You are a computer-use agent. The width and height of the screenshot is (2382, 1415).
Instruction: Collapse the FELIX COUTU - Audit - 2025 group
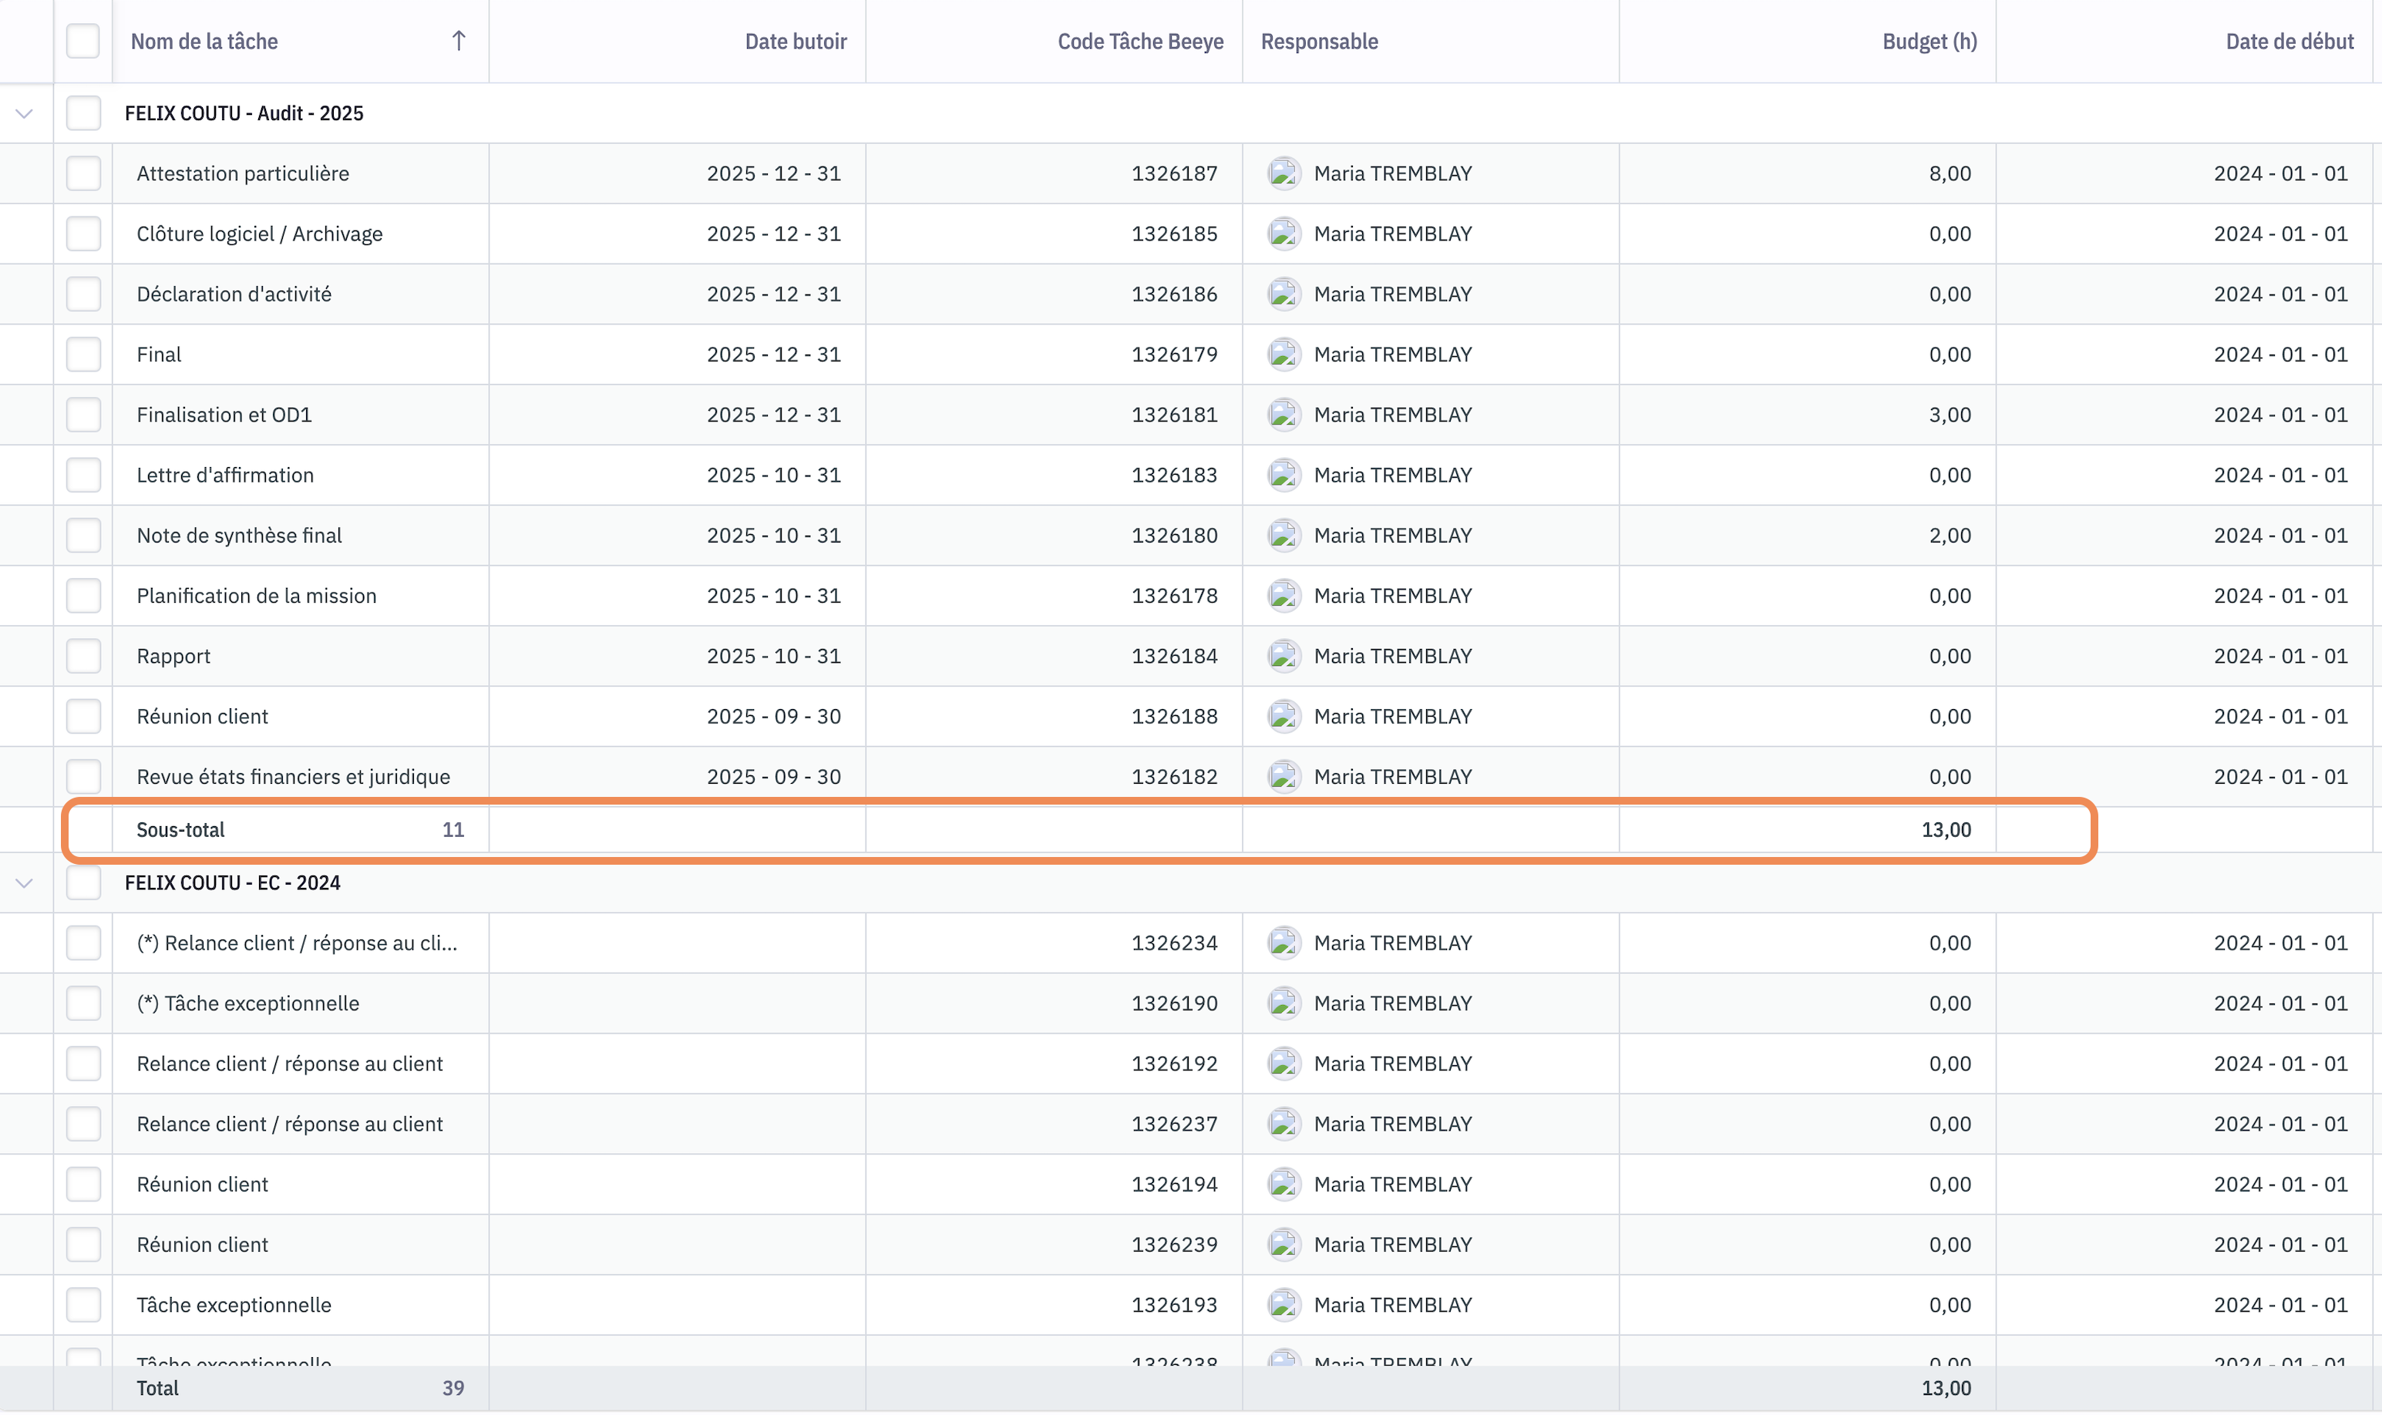pyautogui.click(x=25, y=113)
